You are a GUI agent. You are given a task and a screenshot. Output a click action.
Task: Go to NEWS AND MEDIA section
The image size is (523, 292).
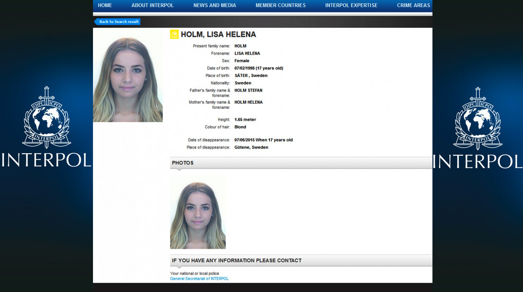click(214, 5)
